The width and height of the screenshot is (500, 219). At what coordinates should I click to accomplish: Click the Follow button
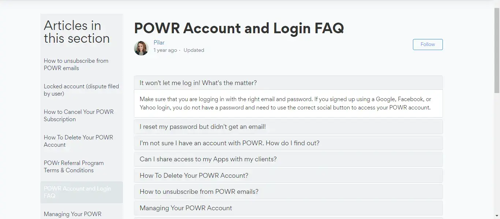pyautogui.click(x=428, y=44)
